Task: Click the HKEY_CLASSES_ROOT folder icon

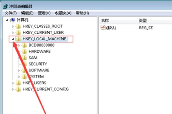Action: pos(18,26)
